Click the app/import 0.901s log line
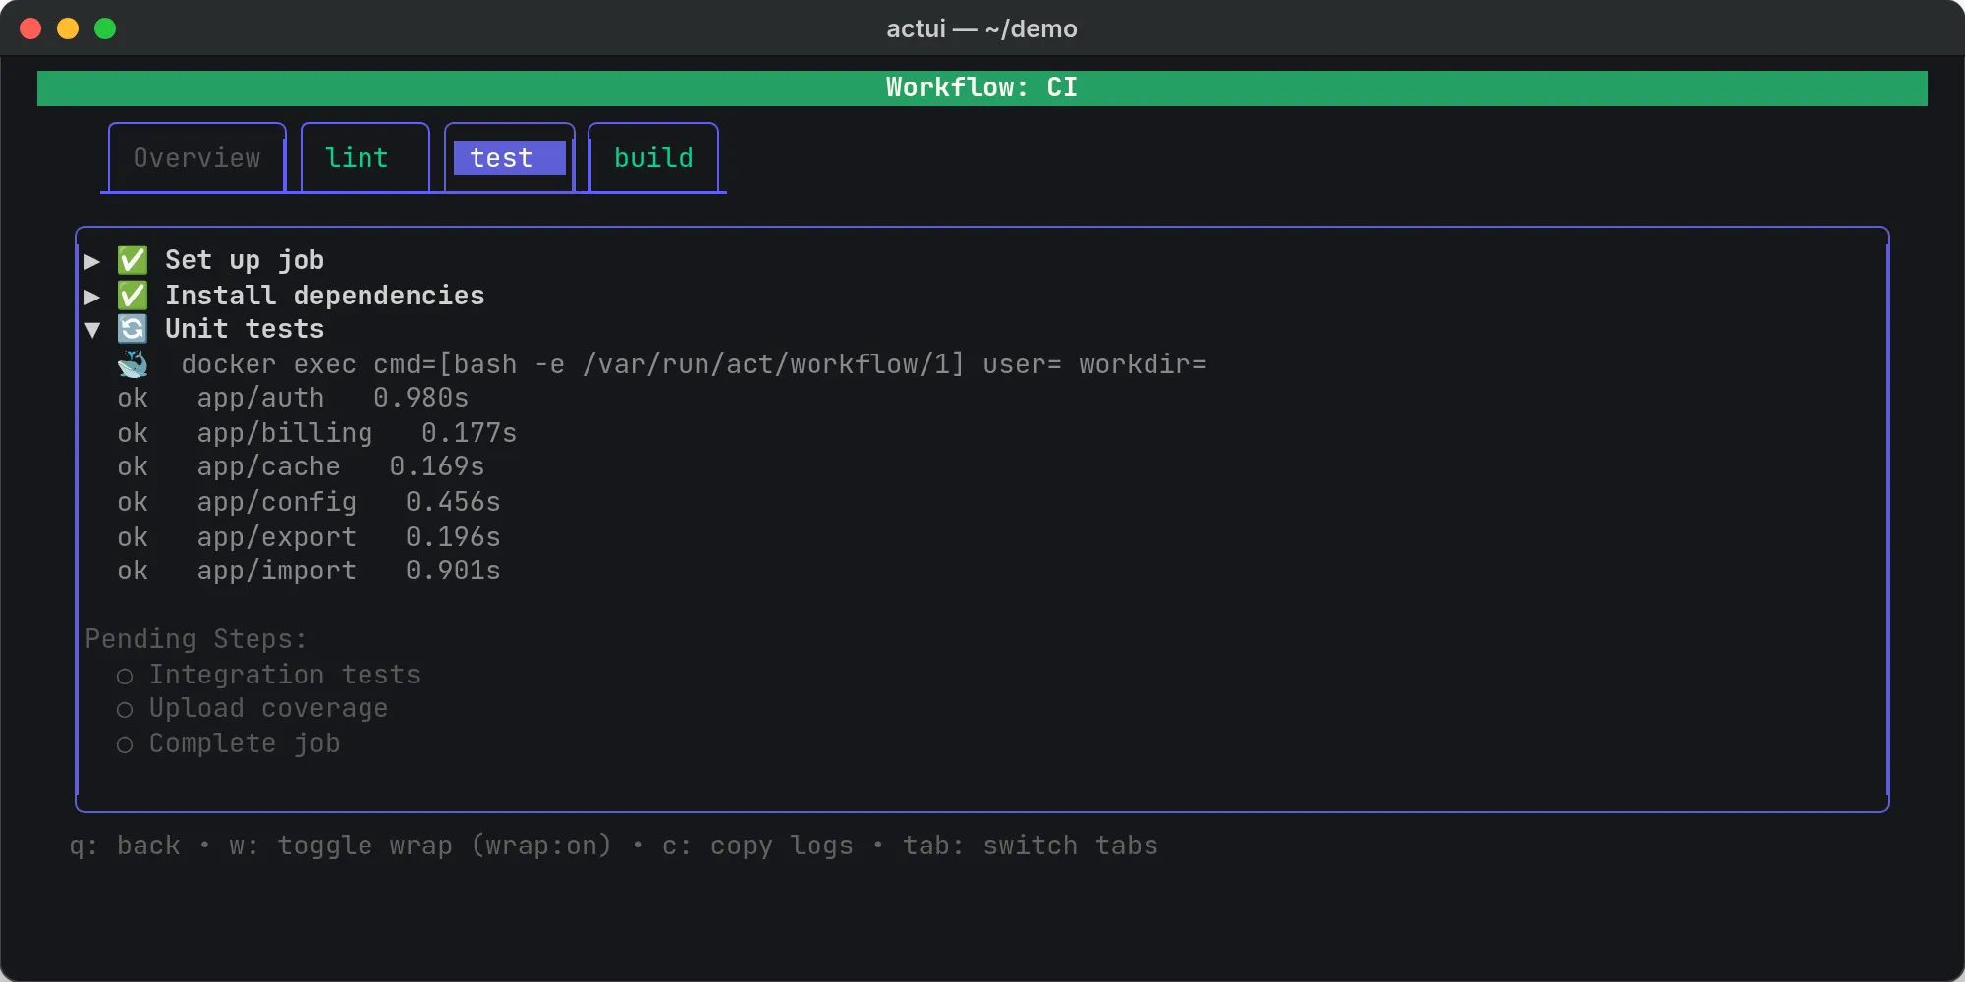This screenshot has width=1965, height=982. (309, 571)
